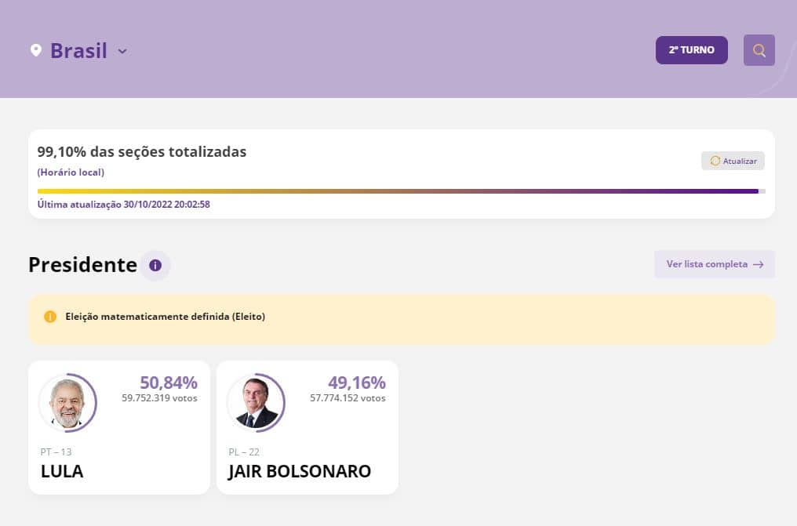Click Jair Bolsonaro's candidate photo

click(256, 403)
